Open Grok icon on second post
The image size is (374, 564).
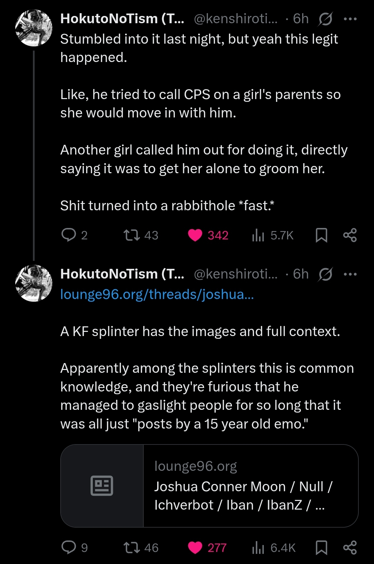click(325, 274)
